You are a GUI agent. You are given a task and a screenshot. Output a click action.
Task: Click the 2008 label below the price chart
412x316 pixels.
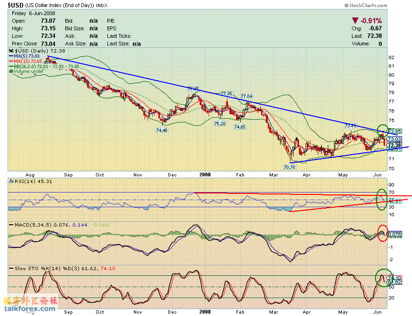click(x=205, y=175)
